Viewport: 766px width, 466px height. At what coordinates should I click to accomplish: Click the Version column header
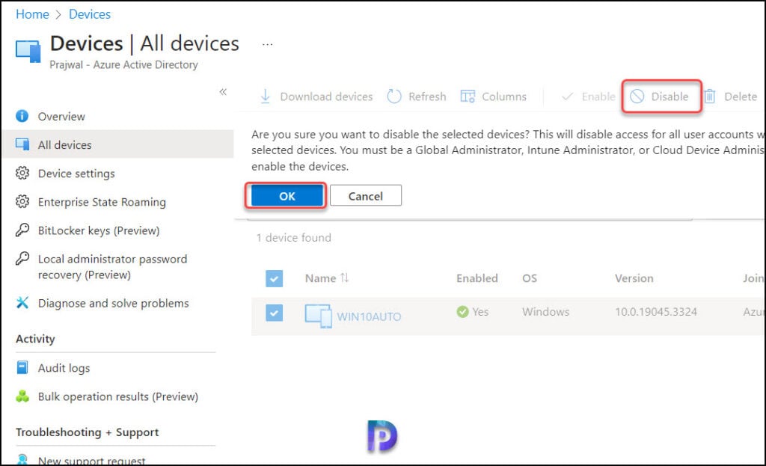pos(634,278)
